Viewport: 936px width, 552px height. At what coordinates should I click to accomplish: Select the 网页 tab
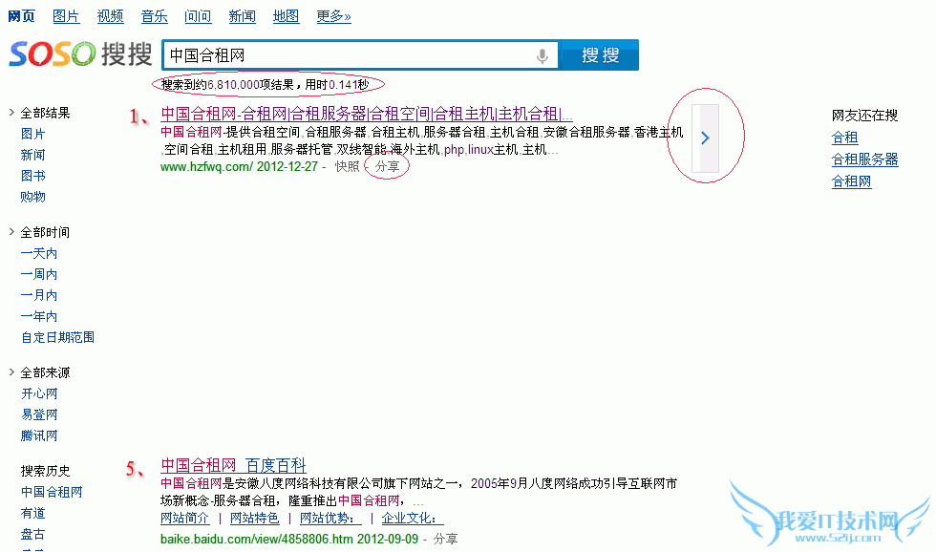pyautogui.click(x=21, y=16)
